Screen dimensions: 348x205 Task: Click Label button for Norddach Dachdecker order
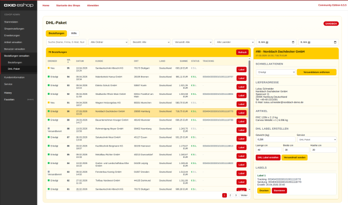(x=241, y=113)
